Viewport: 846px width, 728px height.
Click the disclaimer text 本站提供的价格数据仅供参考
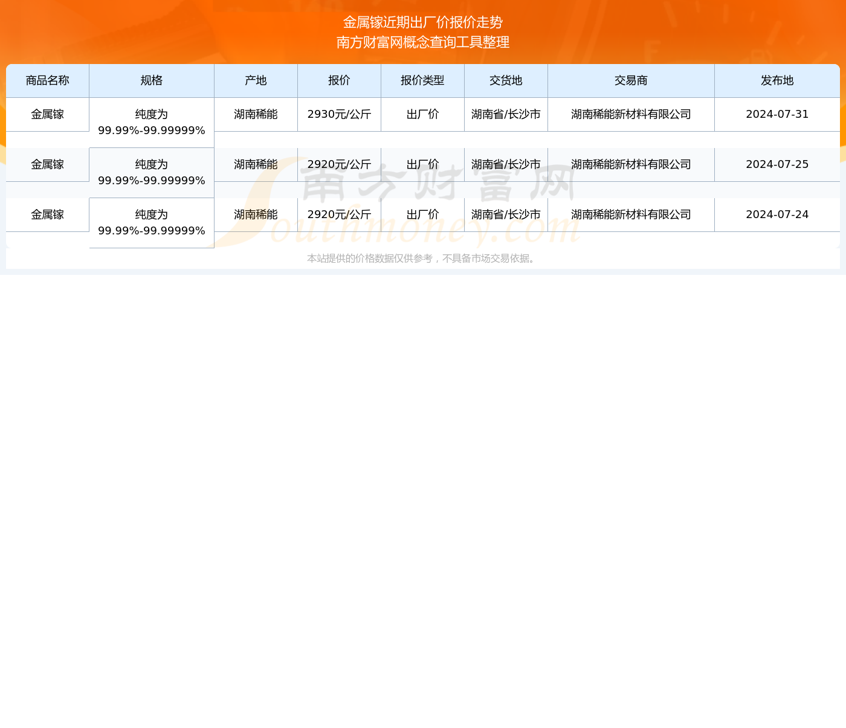[x=370, y=259]
